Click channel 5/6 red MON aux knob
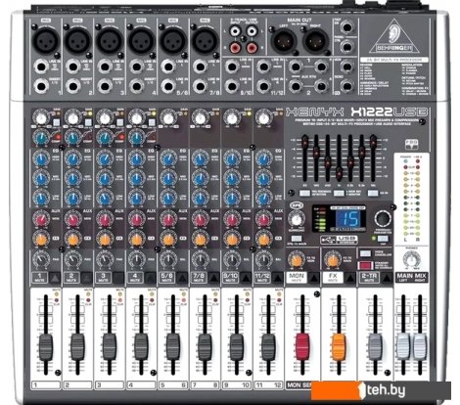The height and width of the screenshot is (405, 460). tap(168, 219)
